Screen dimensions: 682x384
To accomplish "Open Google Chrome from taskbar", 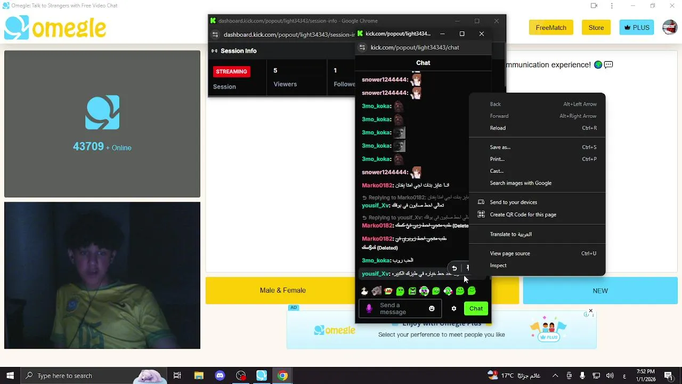I will [282, 375].
